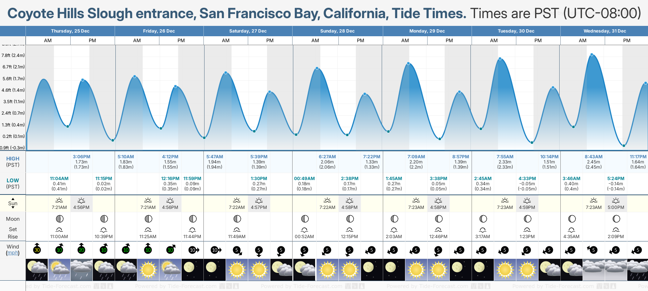The height and width of the screenshot is (291, 648).
Task: Click Thursday's late-night low tide point on chart
Action: click(113, 140)
